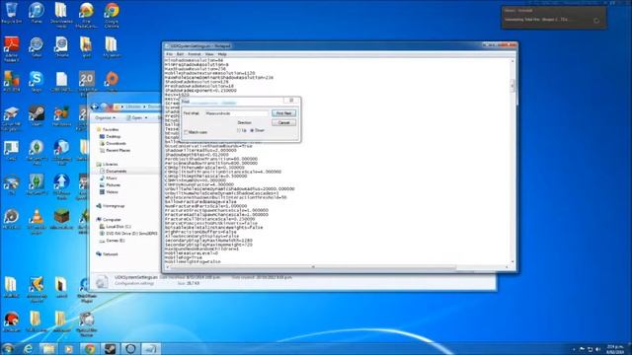
Task: Open the Recycle Bin desktop icon
Action: 11,12
